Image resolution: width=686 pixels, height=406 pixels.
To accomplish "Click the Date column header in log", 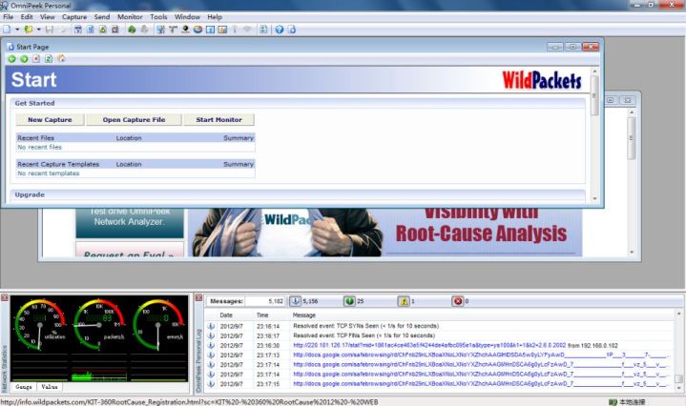I will (226, 315).
